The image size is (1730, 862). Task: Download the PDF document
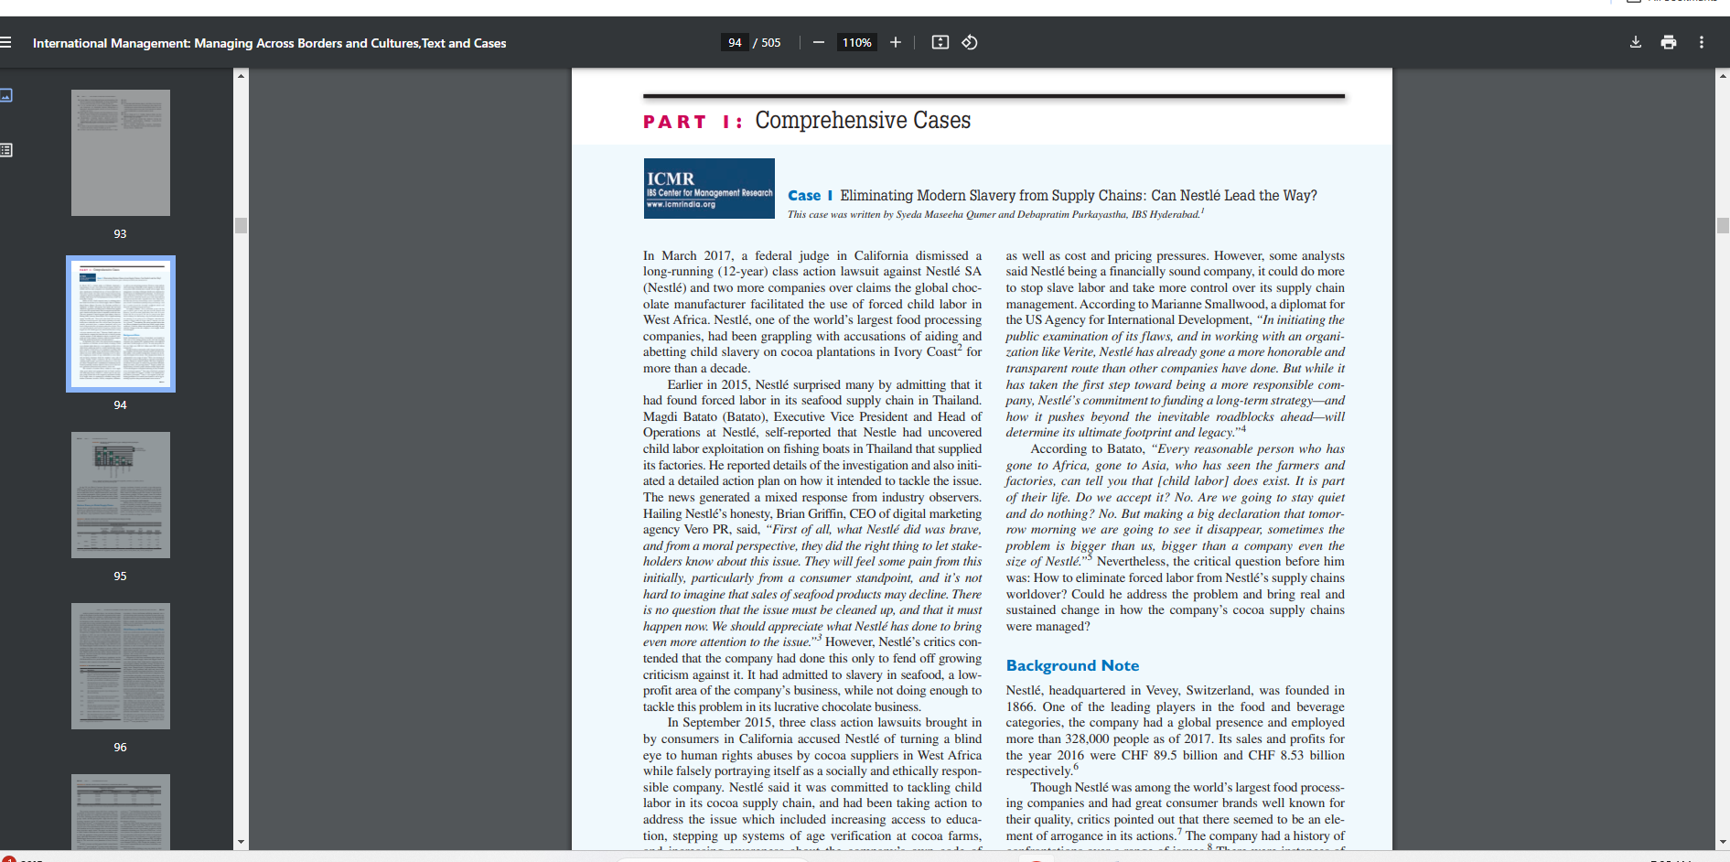pyautogui.click(x=1636, y=42)
